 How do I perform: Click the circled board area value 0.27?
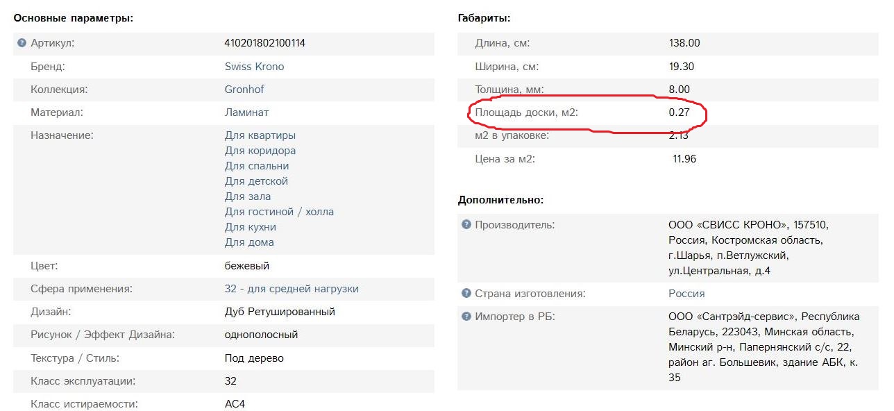(679, 112)
